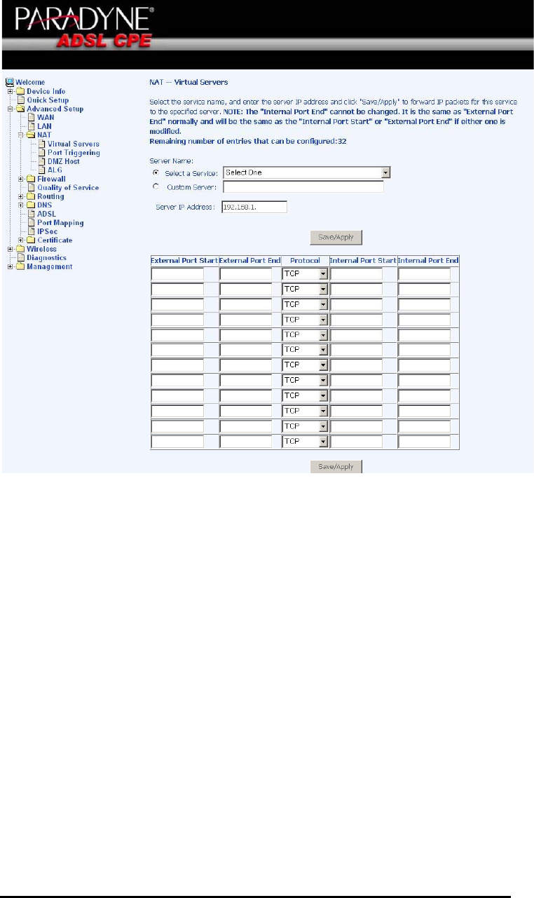Image resolution: width=534 pixels, height=898 pixels.
Task: Expand the Management tree node
Action: pos(11,266)
